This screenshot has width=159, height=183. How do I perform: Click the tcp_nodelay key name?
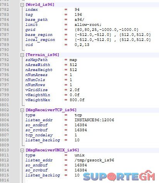tap(39, 135)
